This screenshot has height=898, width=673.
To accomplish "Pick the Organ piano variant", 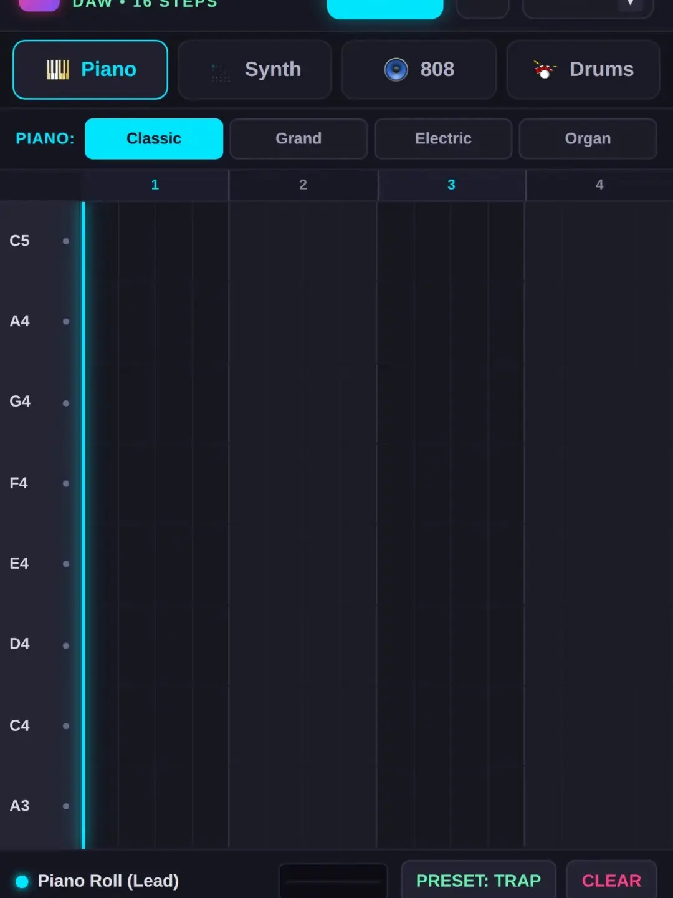I will tap(588, 138).
